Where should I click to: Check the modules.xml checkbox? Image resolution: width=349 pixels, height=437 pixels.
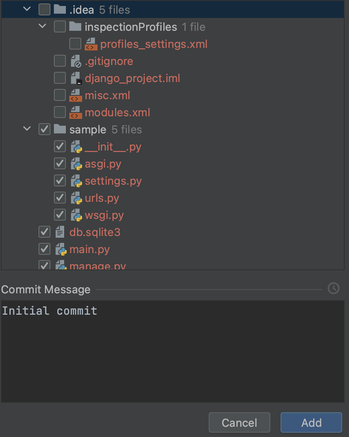(59, 112)
